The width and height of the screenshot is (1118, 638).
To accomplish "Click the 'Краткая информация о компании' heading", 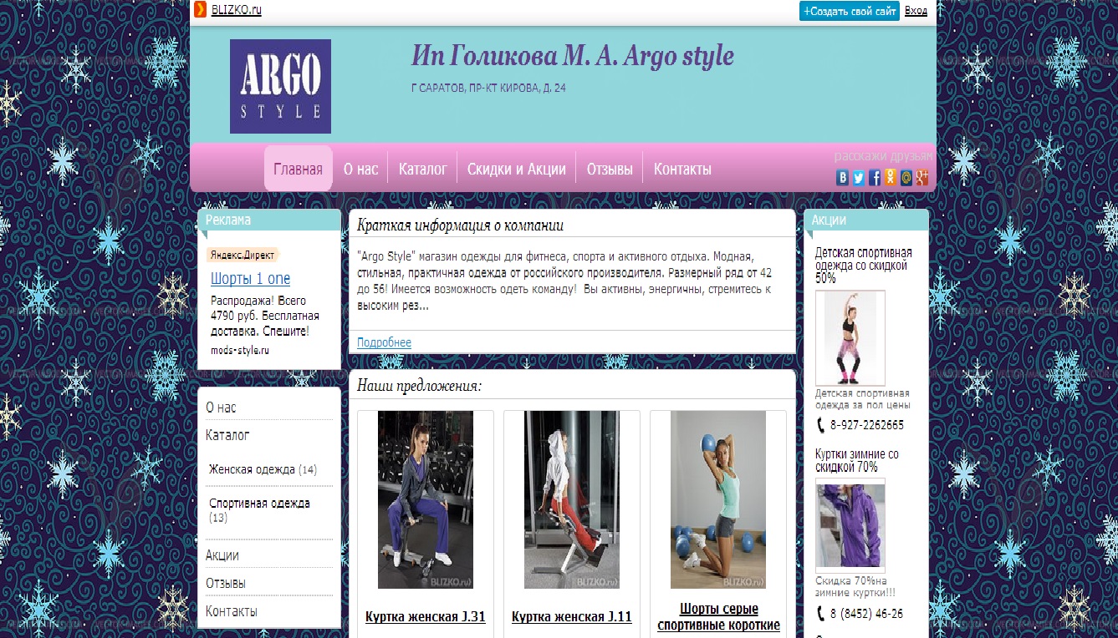I will click(x=460, y=225).
